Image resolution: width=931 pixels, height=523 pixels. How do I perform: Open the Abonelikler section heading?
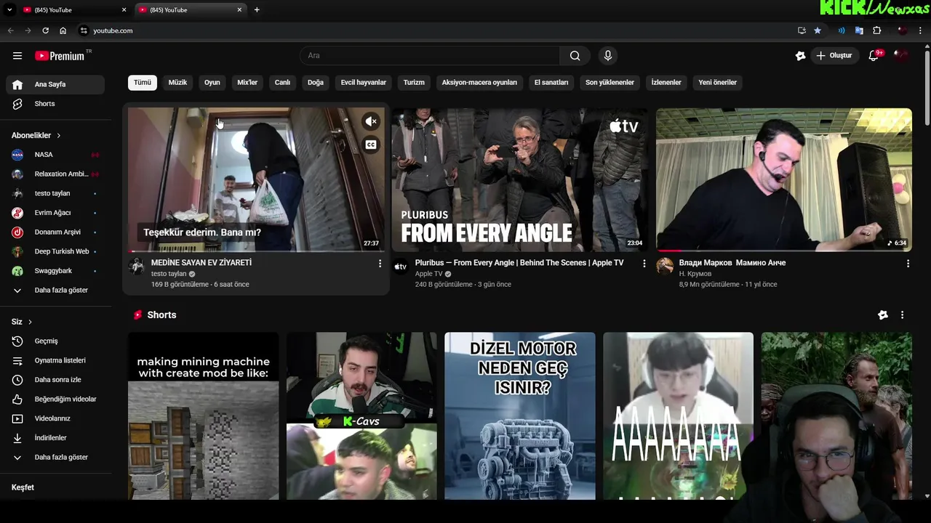36,136
